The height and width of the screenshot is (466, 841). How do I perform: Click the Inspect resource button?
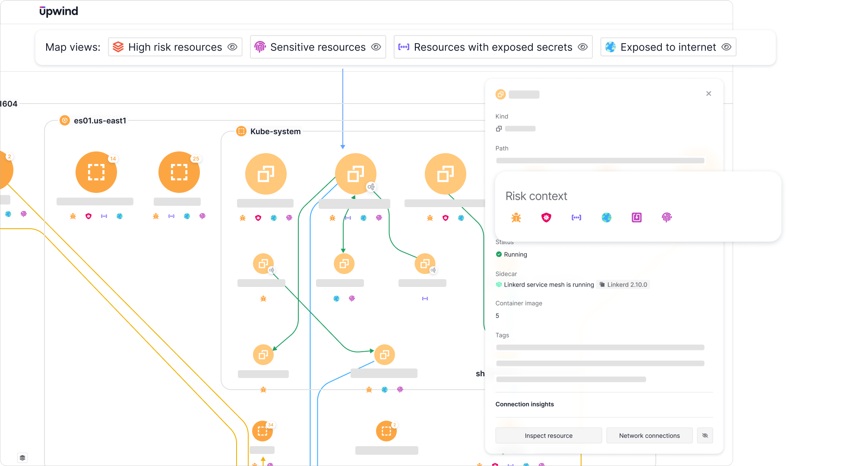click(548, 435)
